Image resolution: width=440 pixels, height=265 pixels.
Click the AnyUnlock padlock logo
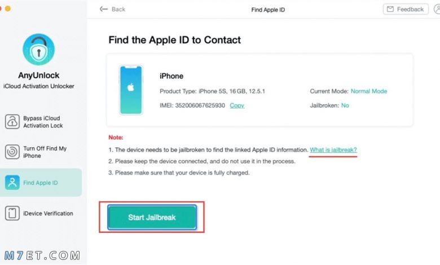(39, 50)
